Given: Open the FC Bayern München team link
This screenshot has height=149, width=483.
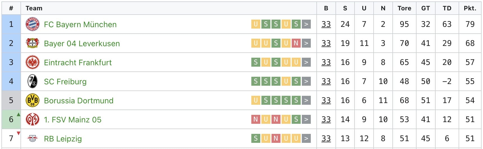Looking at the screenshot, I should click(80, 25).
